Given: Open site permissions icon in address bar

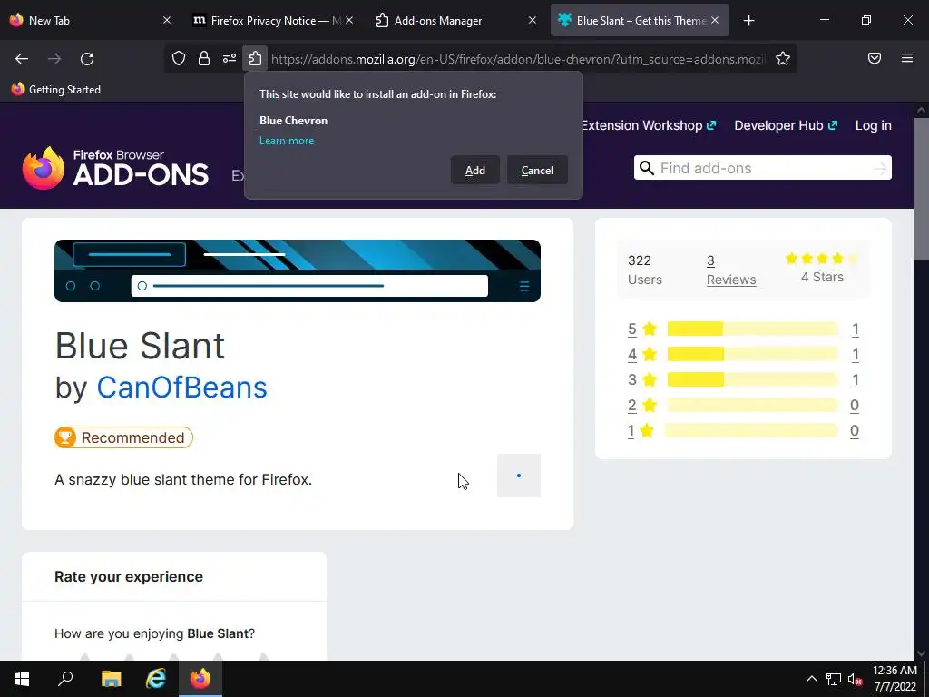Looking at the screenshot, I should tap(230, 59).
